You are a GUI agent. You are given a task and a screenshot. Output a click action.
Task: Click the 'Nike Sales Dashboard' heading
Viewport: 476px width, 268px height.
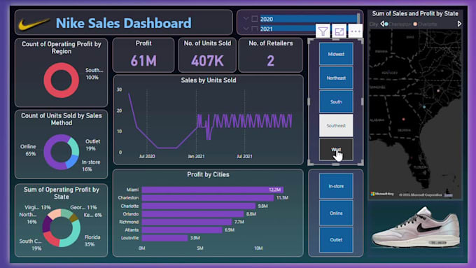point(124,23)
